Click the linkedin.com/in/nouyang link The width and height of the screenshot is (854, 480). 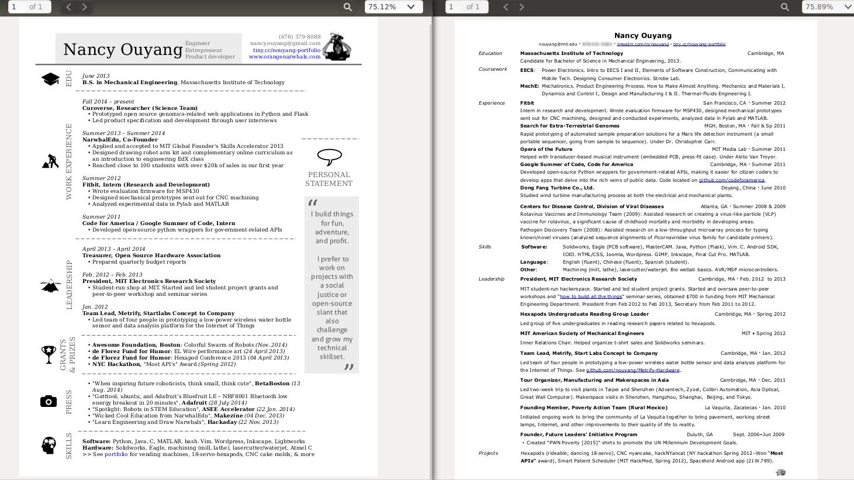coord(643,43)
